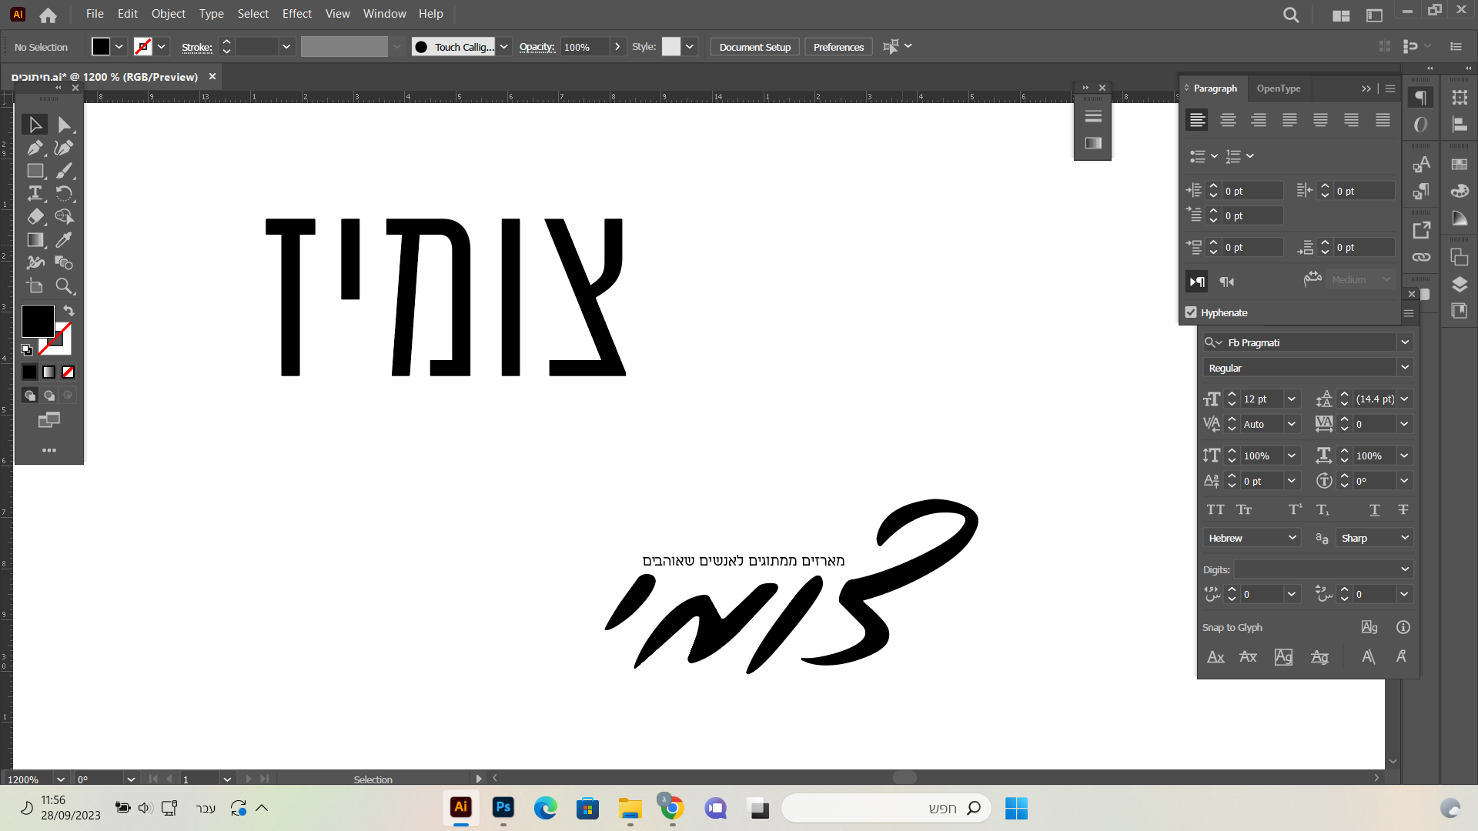Viewport: 1478px width, 831px height.
Task: Expand the Fb Pragmati font family dropdown
Action: point(1404,342)
